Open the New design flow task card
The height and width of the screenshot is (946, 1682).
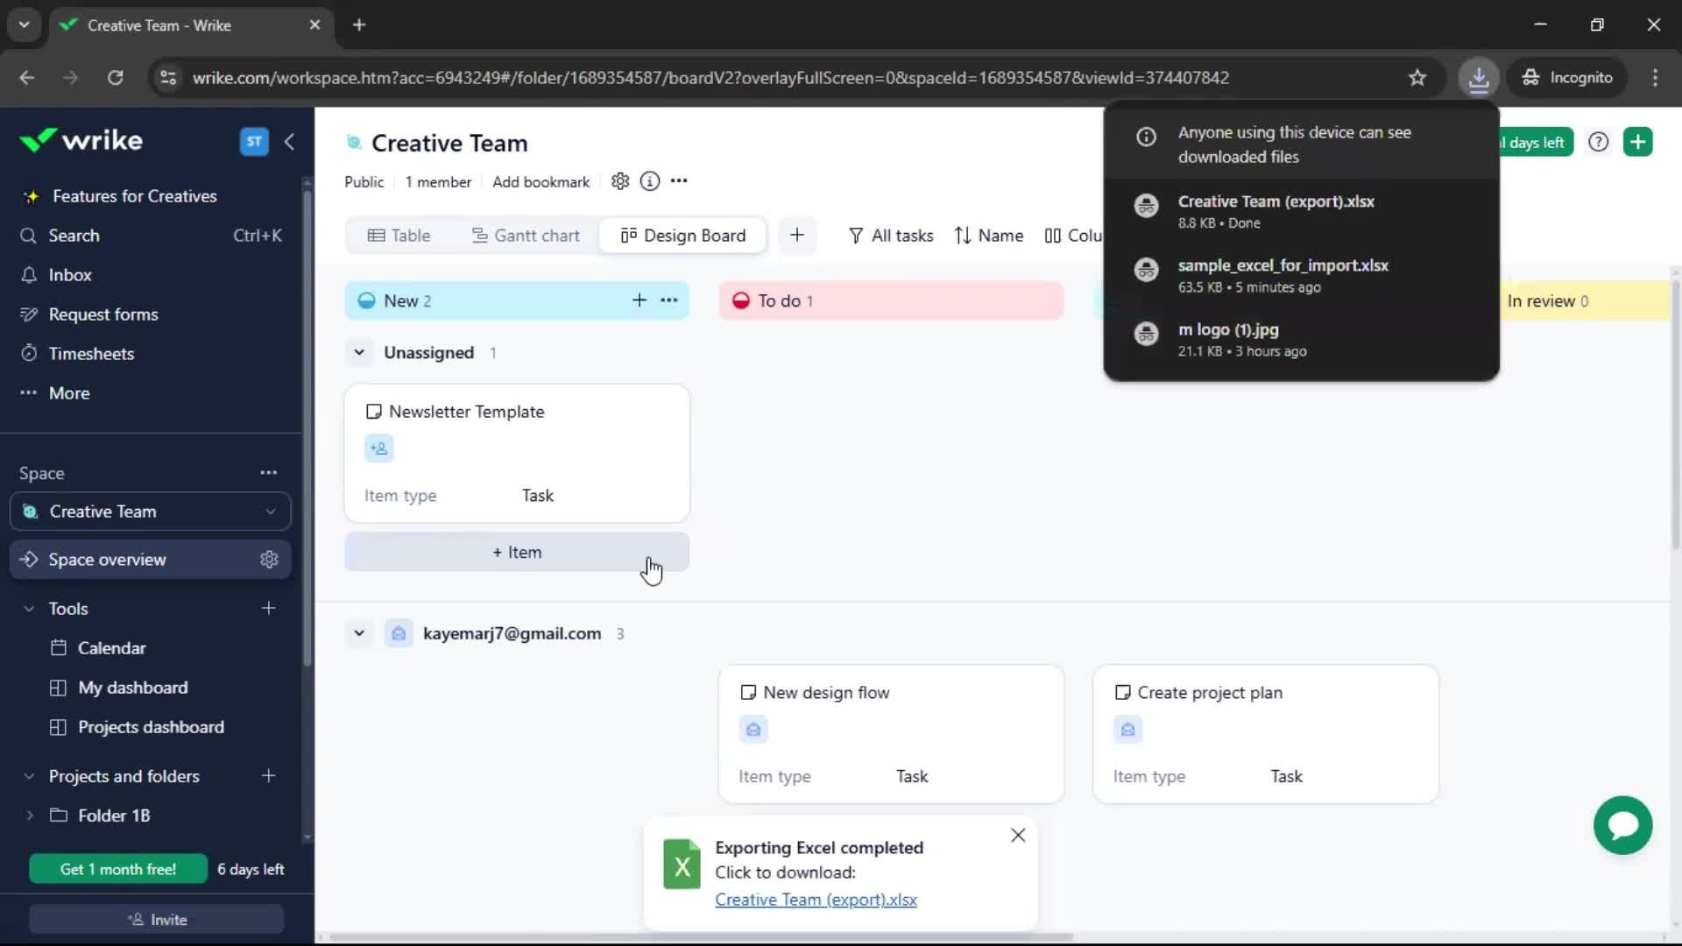891,734
